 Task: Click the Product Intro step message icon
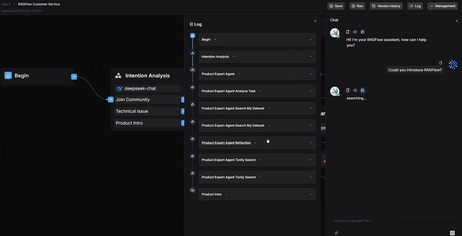click(192, 191)
